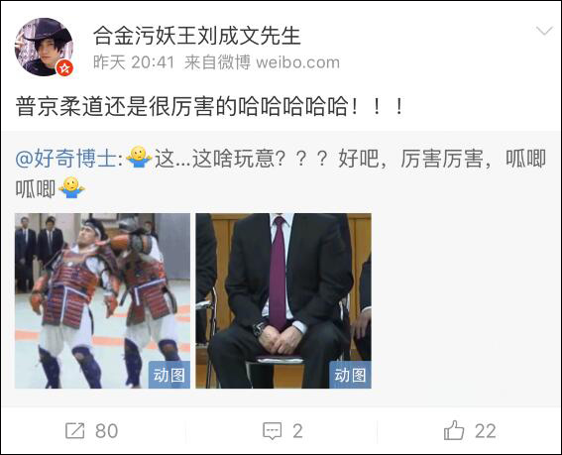Click the like count 22
The image size is (562, 455).
[486, 431]
